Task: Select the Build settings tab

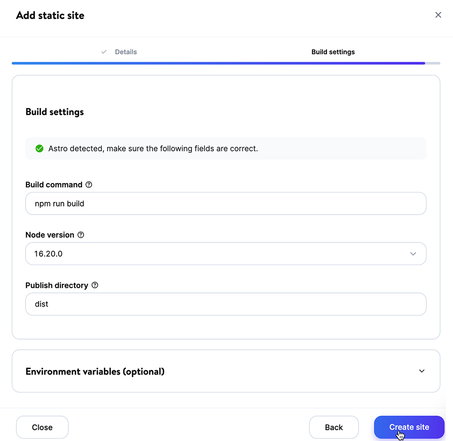Action: coord(333,52)
